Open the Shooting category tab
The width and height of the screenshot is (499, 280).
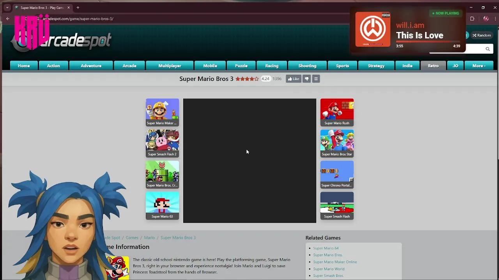coord(307,66)
